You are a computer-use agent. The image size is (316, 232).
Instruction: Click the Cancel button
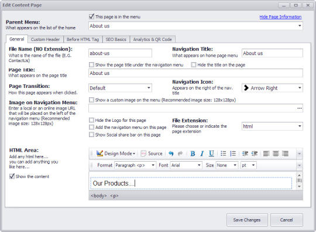(x=286, y=220)
